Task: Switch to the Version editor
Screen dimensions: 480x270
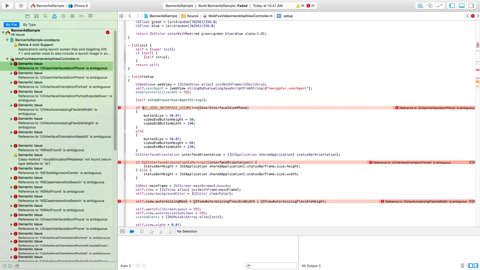Action: click(x=439, y=6)
